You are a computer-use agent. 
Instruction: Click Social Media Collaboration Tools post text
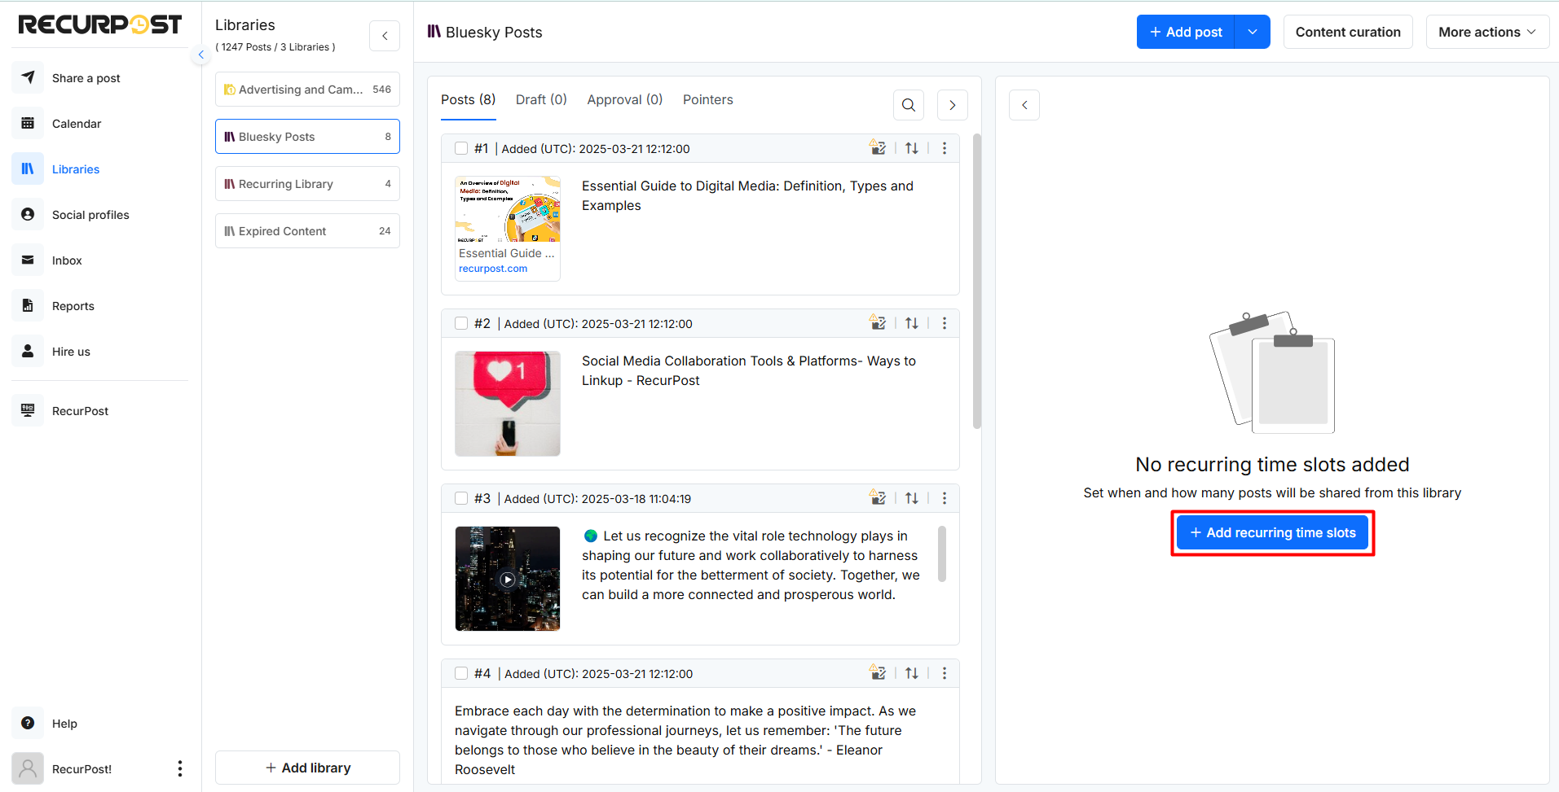coord(748,370)
